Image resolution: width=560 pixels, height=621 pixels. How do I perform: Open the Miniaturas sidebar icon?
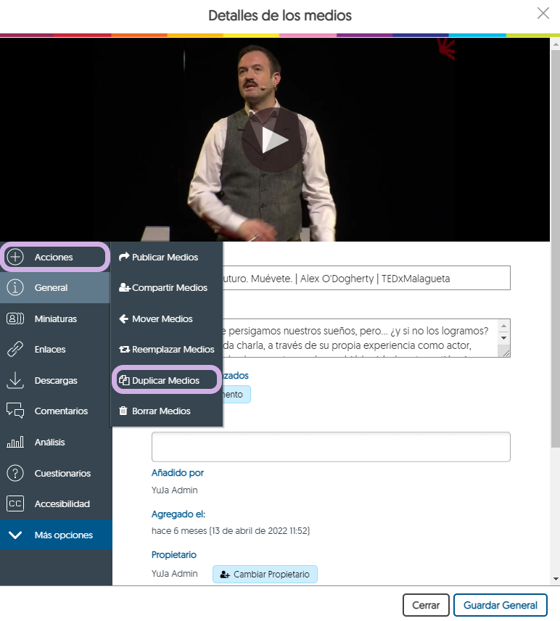pyautogui.click(x=15, y=318)
